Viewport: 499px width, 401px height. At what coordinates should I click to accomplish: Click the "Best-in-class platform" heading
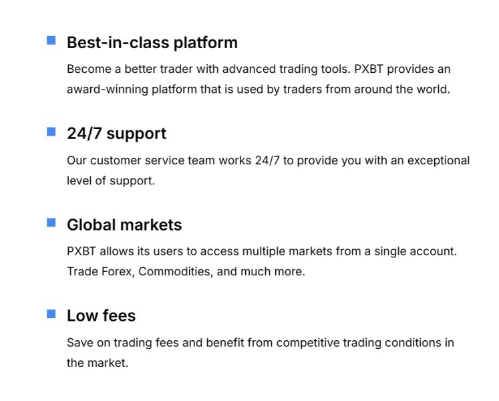(x=152, y=43)
